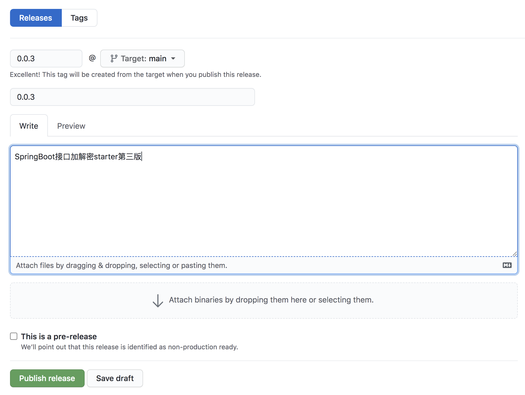Click the Publish release button
Viewport: 525px width, 395px height.
point(47,378)
